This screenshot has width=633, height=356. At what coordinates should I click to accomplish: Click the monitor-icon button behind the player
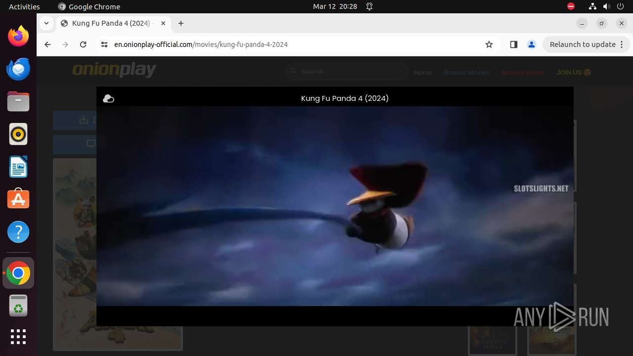click(x=75, y=144)
